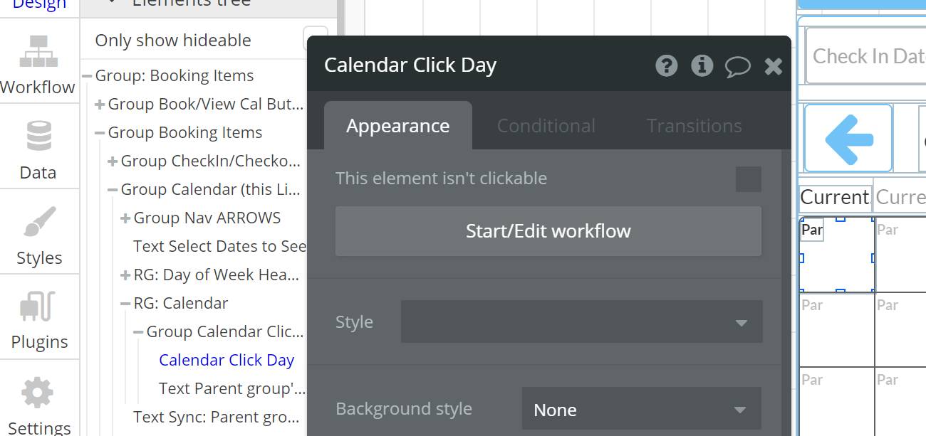Click the blue left arrow calendar icon
This screenshot has width=926, height=436.
848,138
